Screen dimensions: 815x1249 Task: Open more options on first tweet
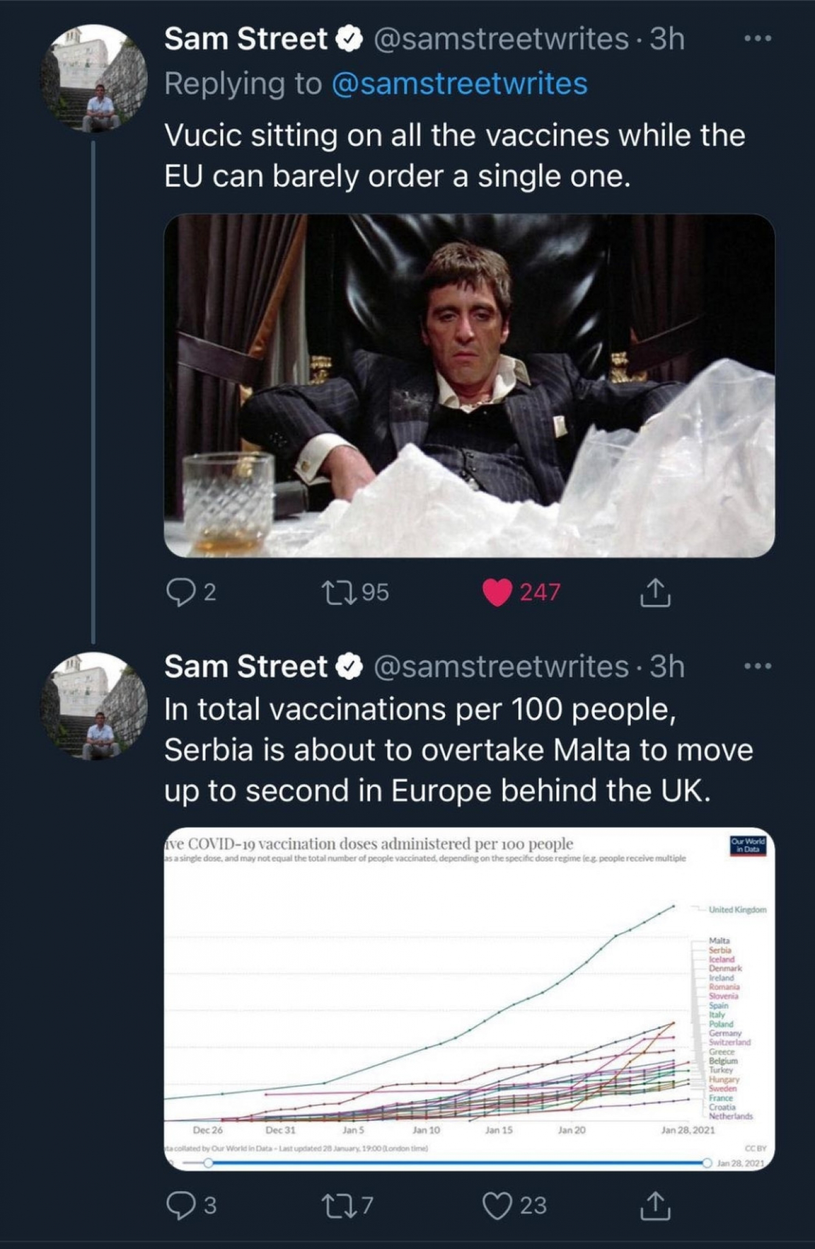(758, 39)
